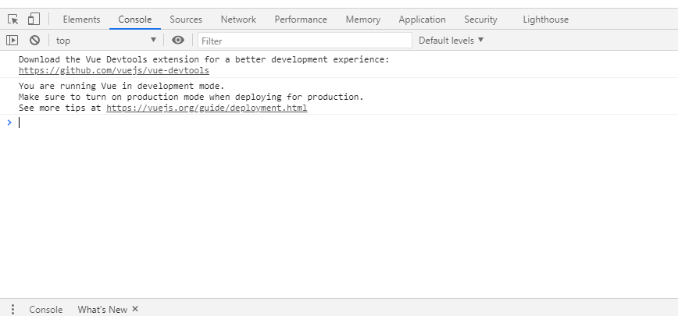This screenshot has width=678, height=316.
Task: Switch to the Sources tab
Action: (186, 20)
